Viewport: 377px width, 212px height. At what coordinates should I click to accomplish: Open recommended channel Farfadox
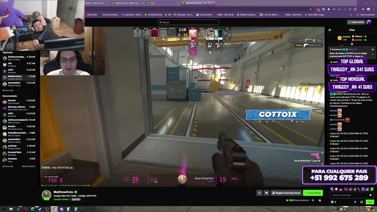pos(19,160)
